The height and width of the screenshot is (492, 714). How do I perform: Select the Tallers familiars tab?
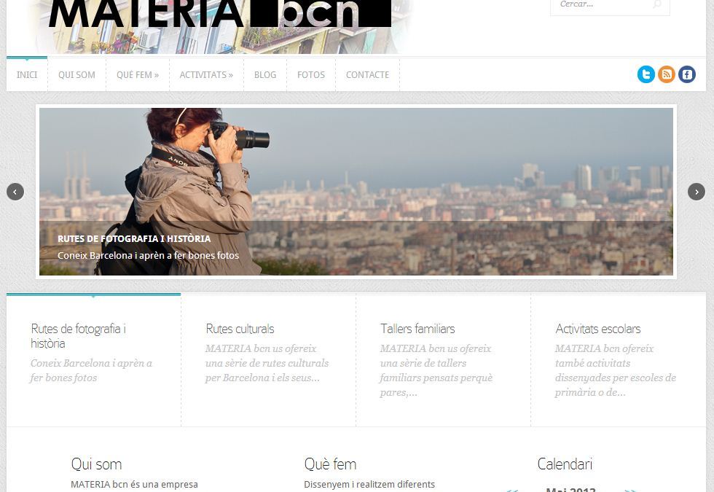pos(444,360)
